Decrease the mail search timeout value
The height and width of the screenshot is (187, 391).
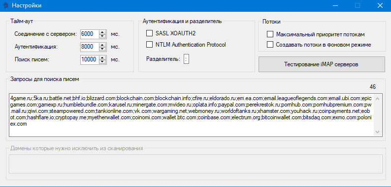point(102,61)
